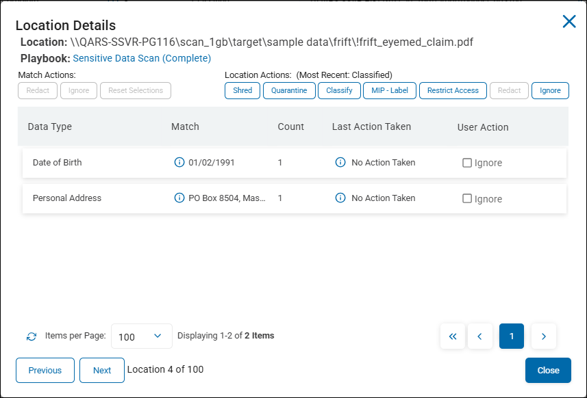Check Ignore for Personal Address row
Viewport: 587px width, 398px height.
pos(467,198)
